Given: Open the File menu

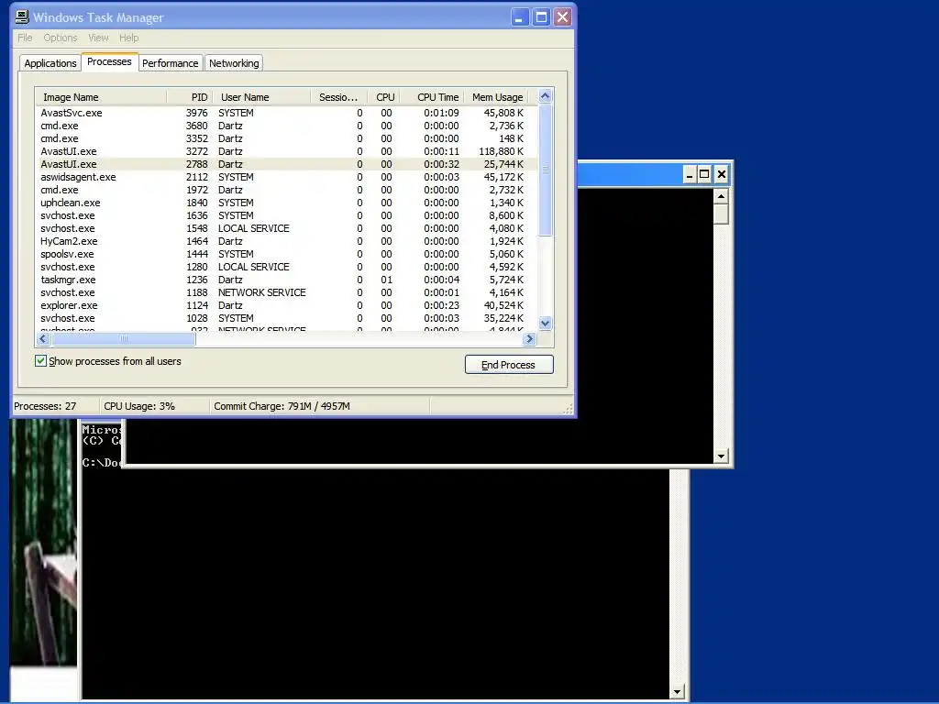Looking at the screenshot, I should (x=25, y=38).
